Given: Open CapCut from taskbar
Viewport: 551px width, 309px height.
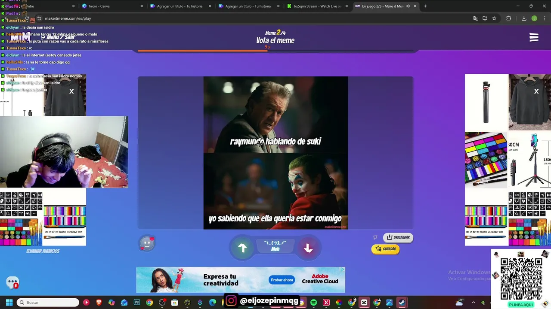Looking at the screenshot, I should 364,303.
